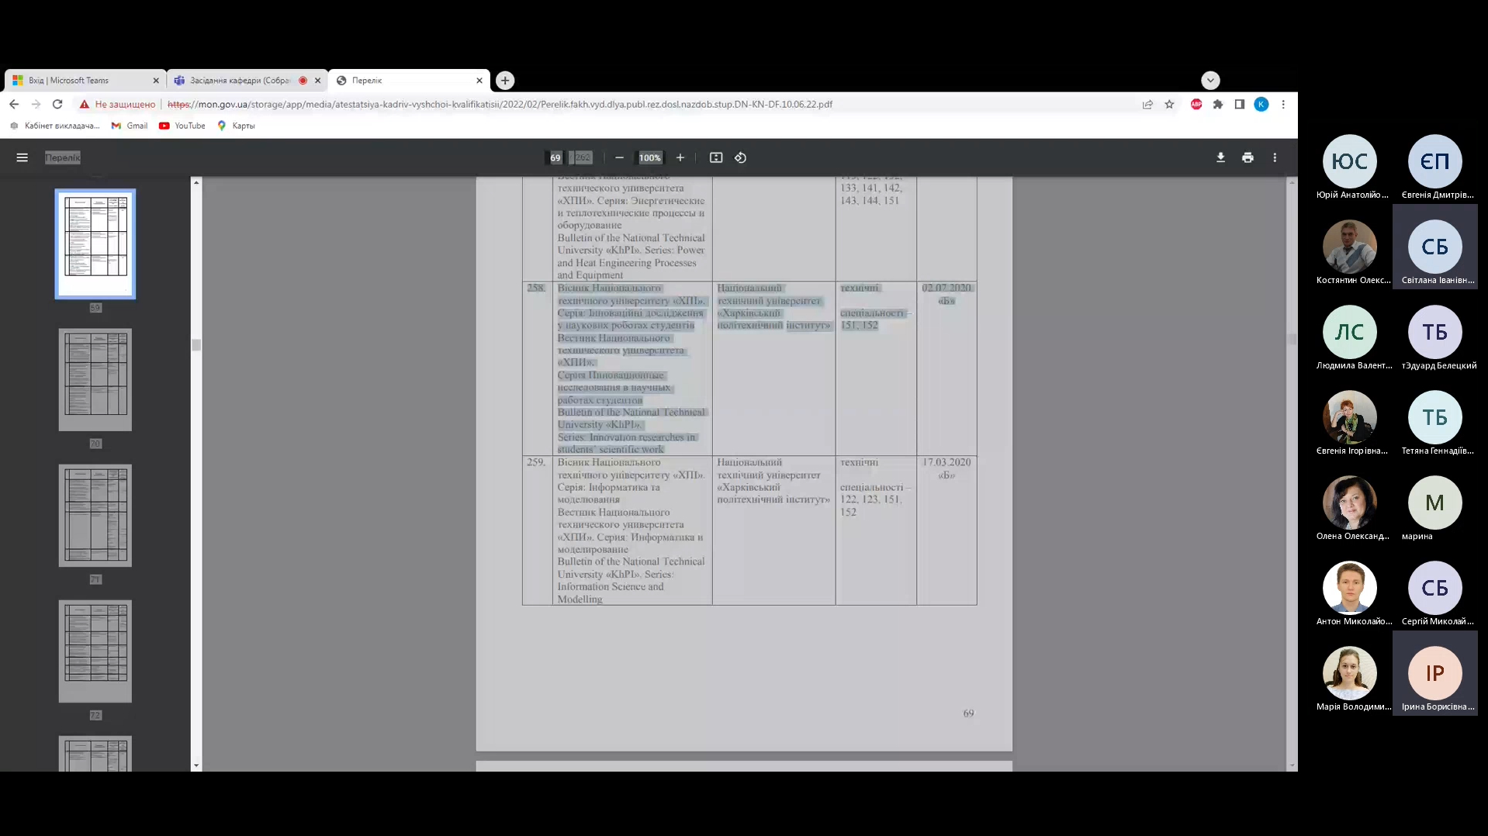Select participant Людмила Валентинівна avatar
This screenshot has width=1488, height=836.
coord(1350,332)
